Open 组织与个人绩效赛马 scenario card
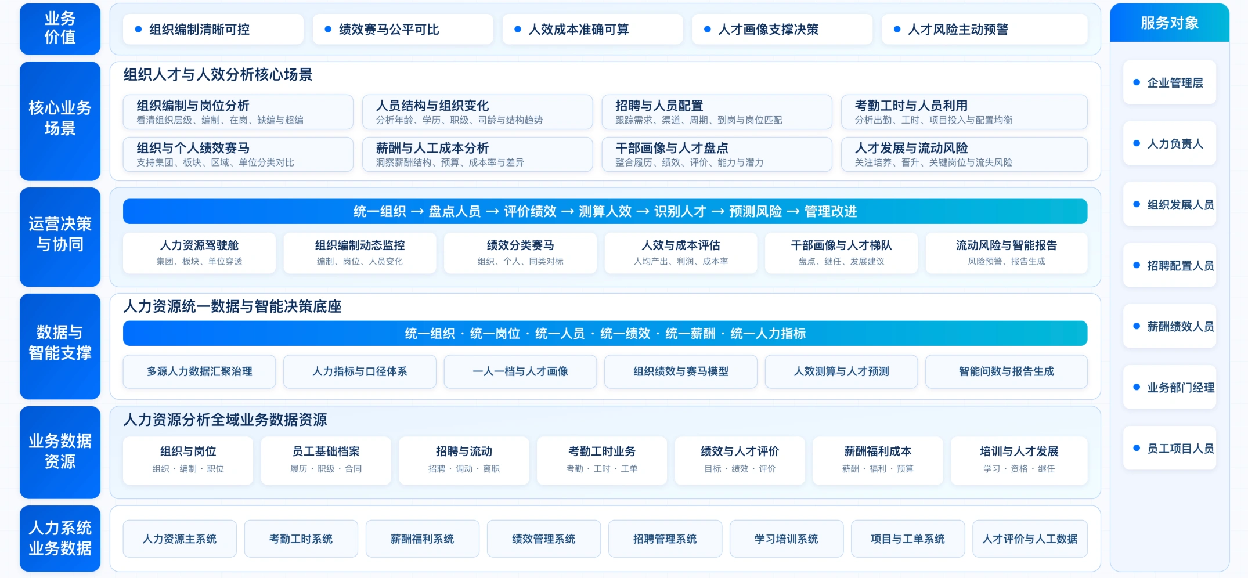The width and height of the screenshot is (1248, 578). [238, 154]
